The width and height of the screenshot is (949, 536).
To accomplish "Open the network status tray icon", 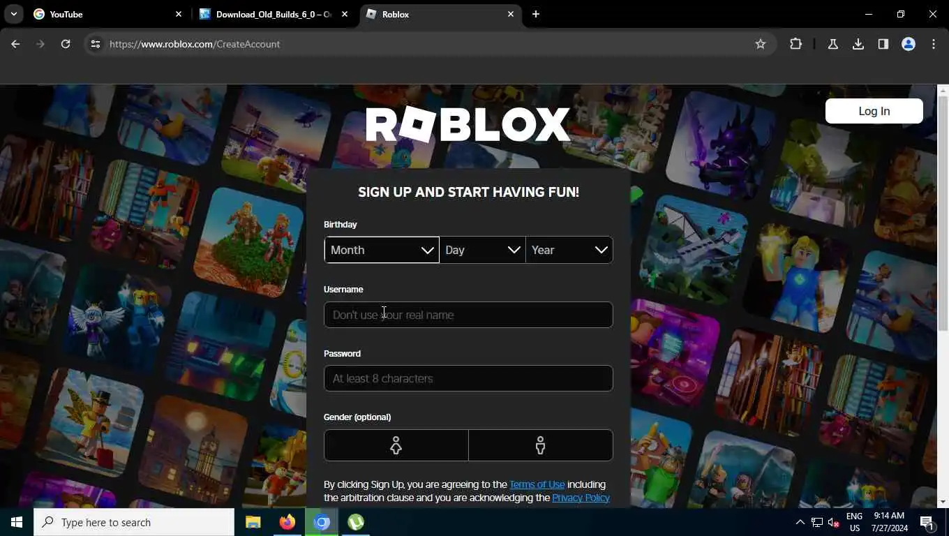I will click(x=817, y=522).
